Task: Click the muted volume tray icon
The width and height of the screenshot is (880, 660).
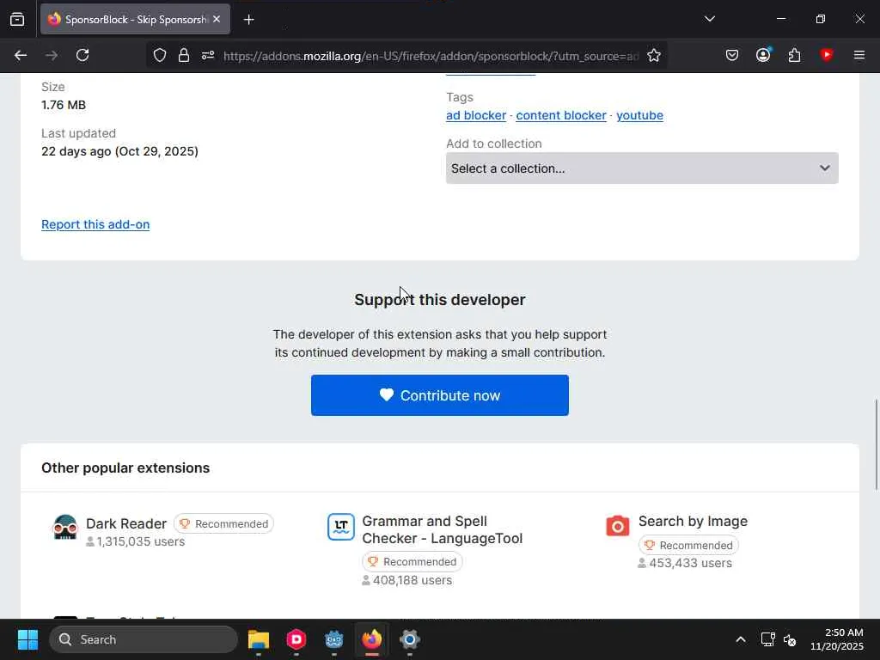Action: coord(790,639)
